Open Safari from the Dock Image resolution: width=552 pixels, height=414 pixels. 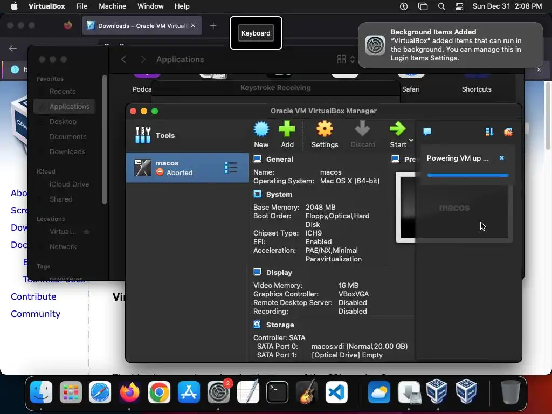pos(100,392)
